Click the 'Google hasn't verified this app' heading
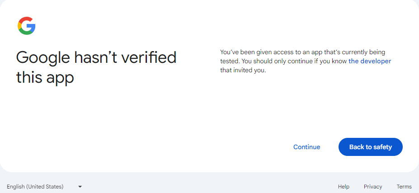The image size is (419, 193). click(96, 67)
